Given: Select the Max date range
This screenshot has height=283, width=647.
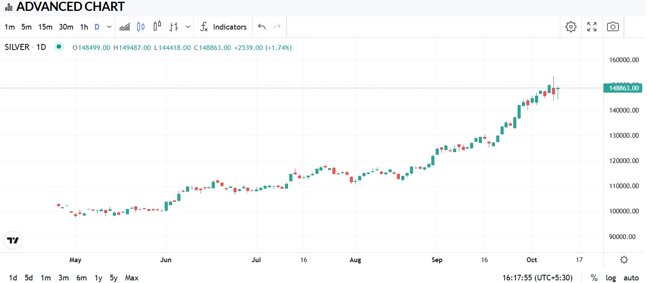Looking at the screenshot, I should 132,278.
